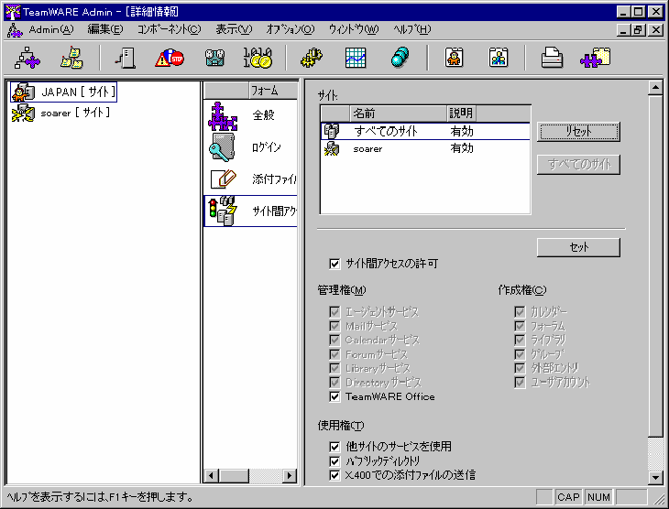
Task: Click the すべてのサイト row icon
Action: (332, 131)
